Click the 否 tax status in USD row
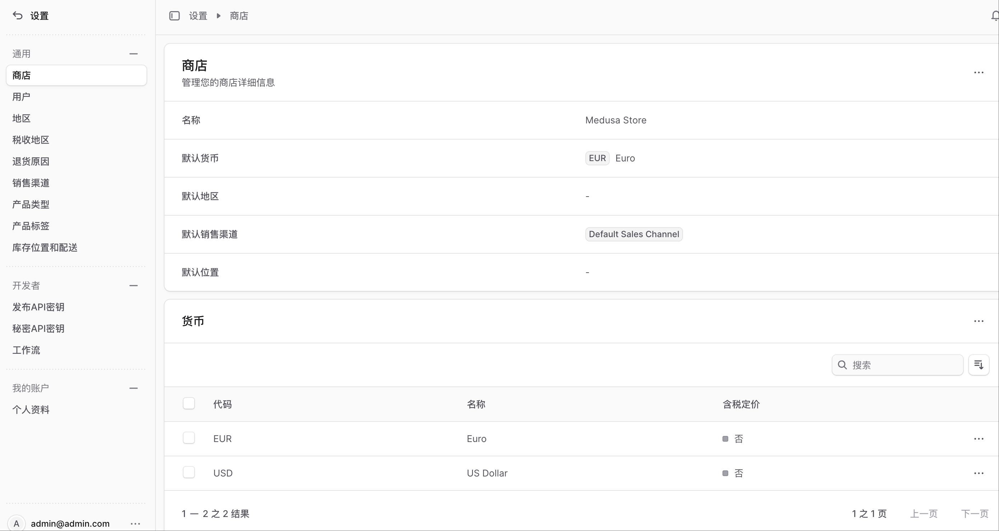The width and height of the screenshot is (999, 531). pos(733,473)
